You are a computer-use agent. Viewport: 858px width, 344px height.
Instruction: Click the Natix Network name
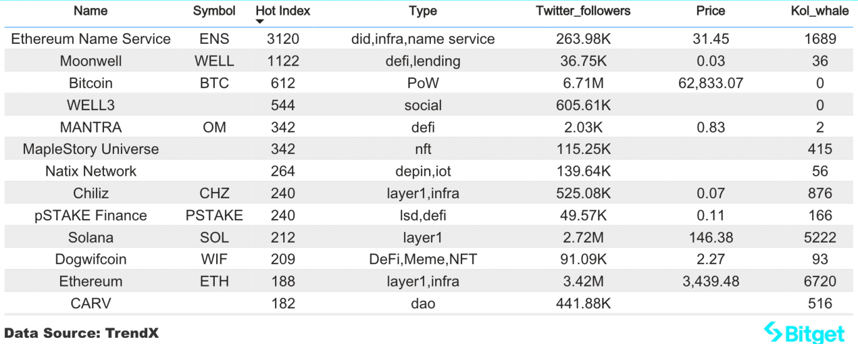(x=91, y=171)
